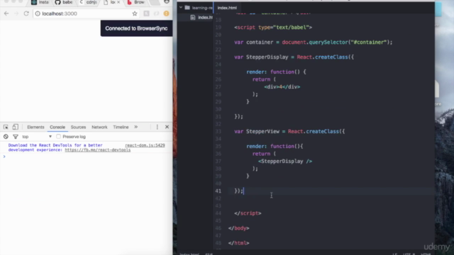Open console filter funnel icon
This screenshot has width=454, height=255.
coord(16,137)
